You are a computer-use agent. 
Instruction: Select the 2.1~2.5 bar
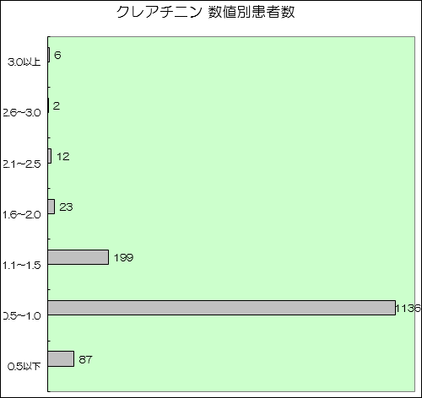[50, 156]
